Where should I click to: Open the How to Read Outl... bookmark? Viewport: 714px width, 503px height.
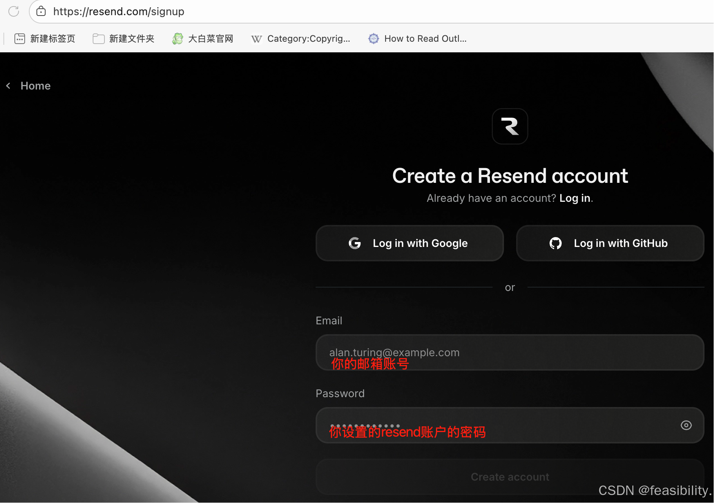point(417,39)
